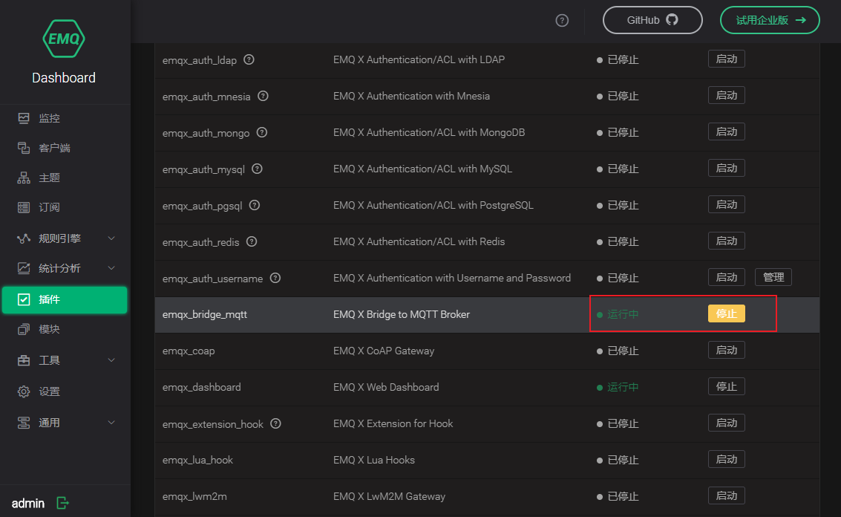Screen dimensions: 841x517
Task: Show help for emqx_auth_mnesia plugin
Action: click(x=263, y=96)
